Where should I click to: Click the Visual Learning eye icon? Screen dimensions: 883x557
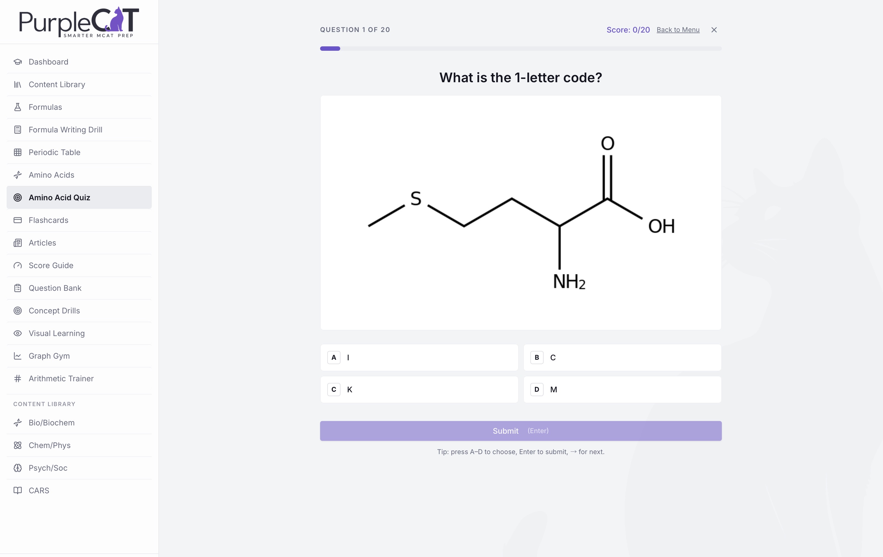pyautogui.click(x=18, y=333)
